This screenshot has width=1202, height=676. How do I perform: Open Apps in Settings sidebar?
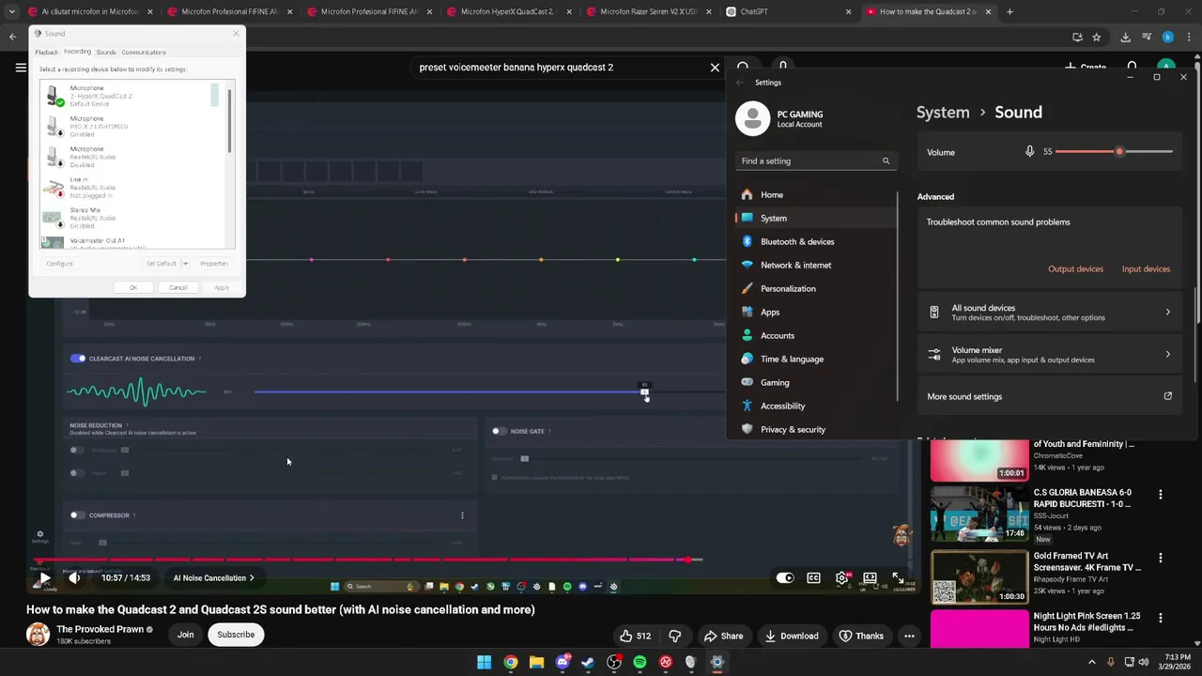click(816, 312)
